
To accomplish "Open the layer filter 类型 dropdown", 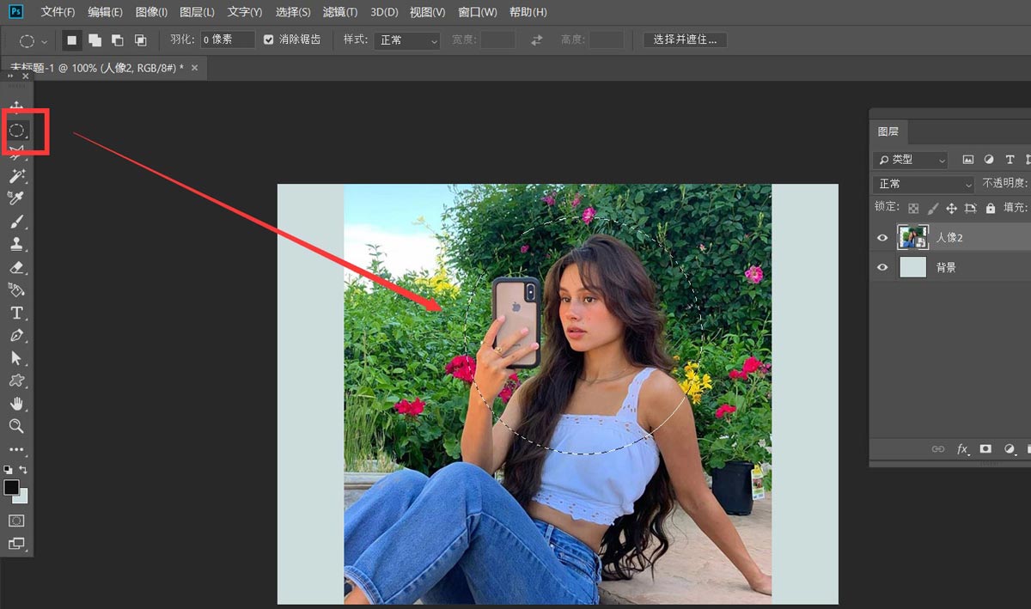I will pyautogui.click(x=910, y=160).
